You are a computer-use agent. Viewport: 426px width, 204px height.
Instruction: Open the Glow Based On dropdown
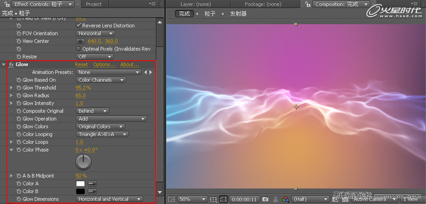[101, 80]
